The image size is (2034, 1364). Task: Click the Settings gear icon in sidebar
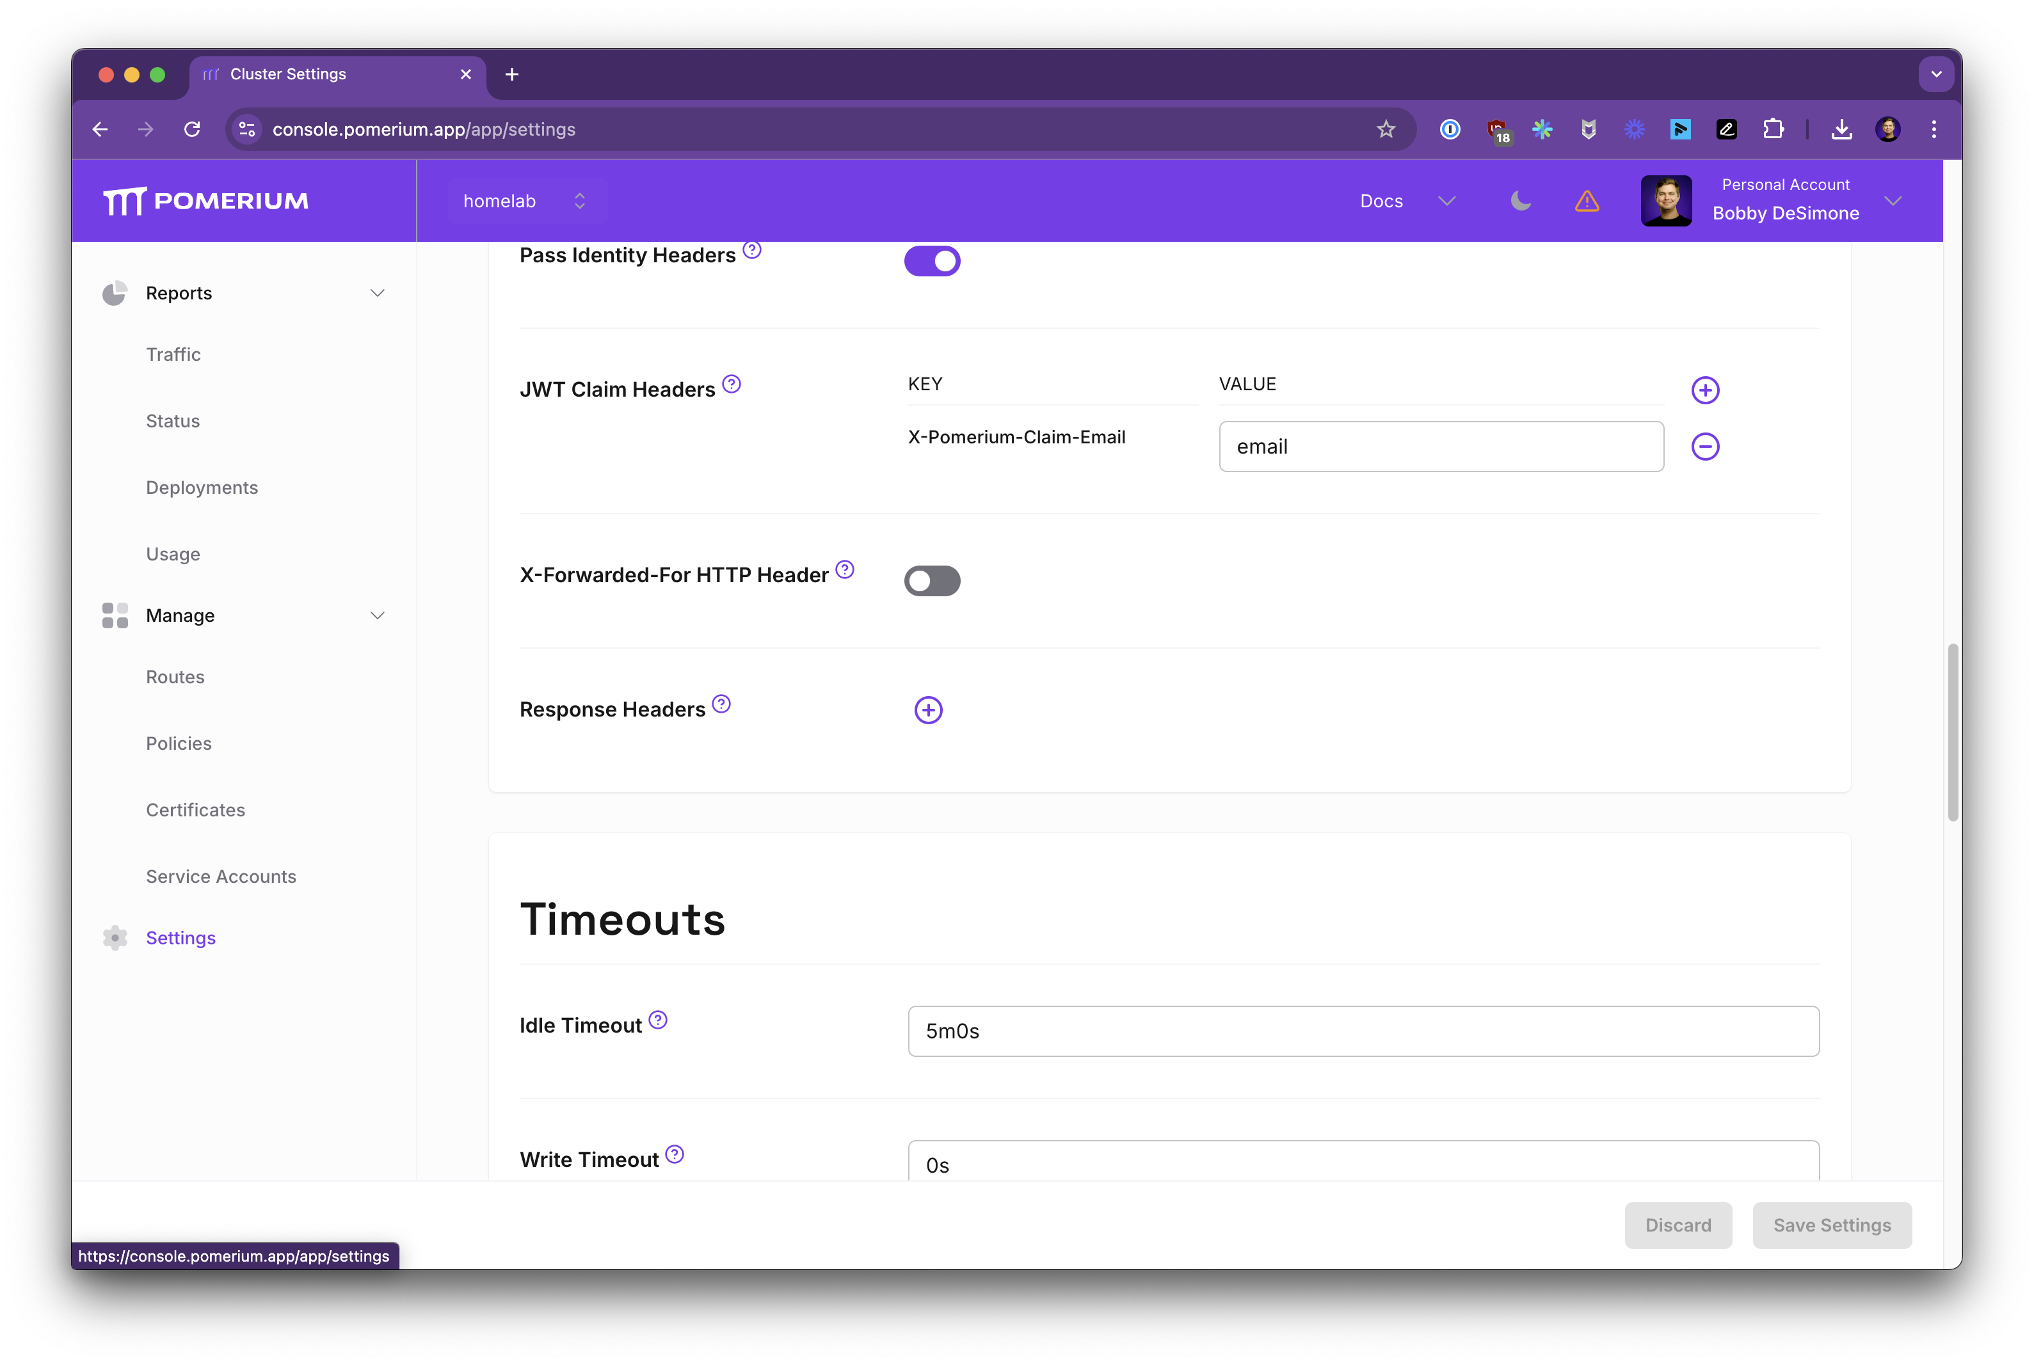click(116, 936)
